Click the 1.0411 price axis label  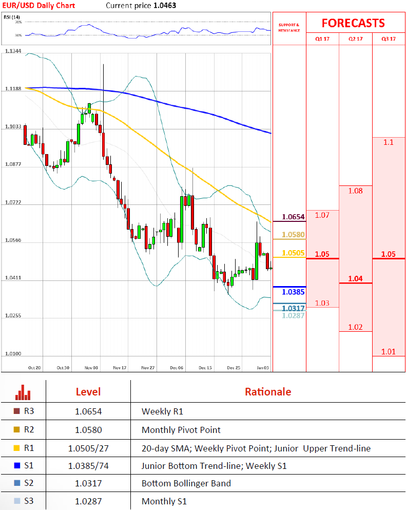point(13,278)
